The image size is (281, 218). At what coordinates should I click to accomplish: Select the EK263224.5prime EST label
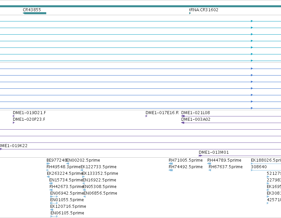(64, 173)
